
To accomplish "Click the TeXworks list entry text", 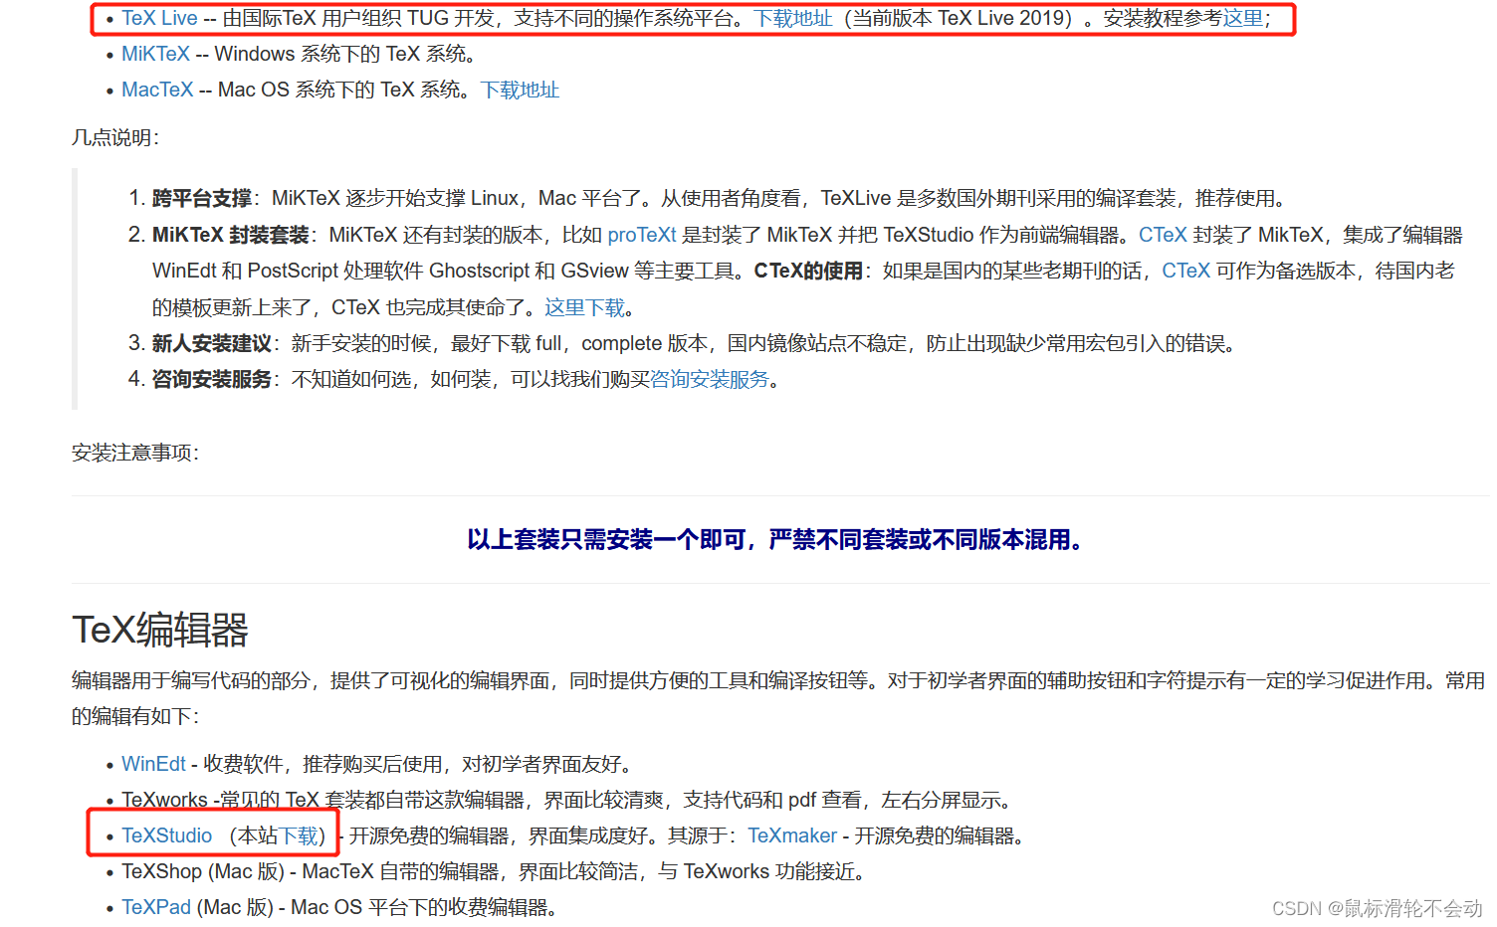I will tap(568, 800).
